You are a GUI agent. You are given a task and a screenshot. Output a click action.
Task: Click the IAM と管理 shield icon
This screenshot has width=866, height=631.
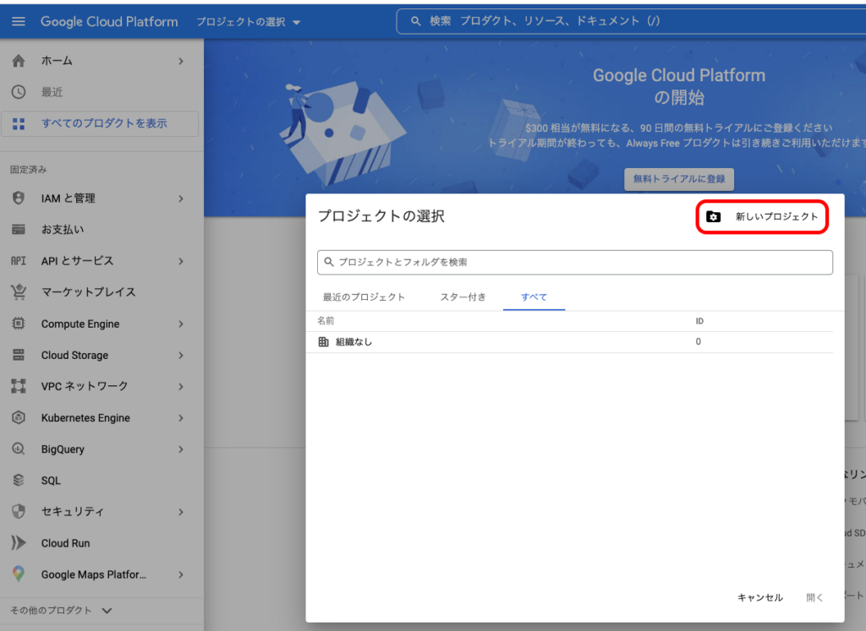pyautogui.click(x=19, y=199)
